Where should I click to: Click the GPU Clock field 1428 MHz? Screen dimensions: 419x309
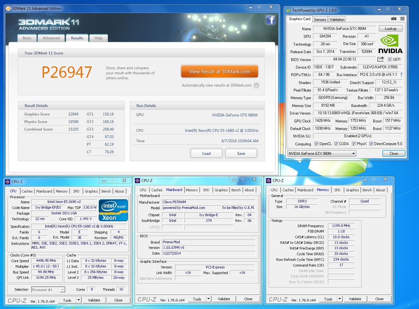pyautogui.click(x=323, y=121)
